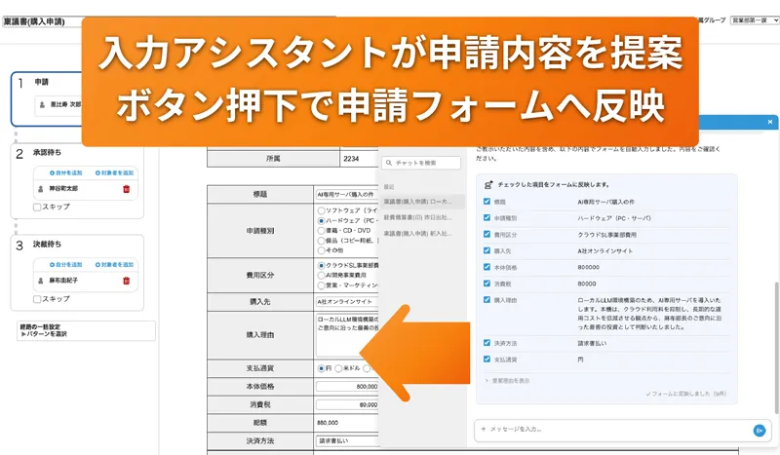Click the person icon next to 神谷町太郎

pos(41,189)
